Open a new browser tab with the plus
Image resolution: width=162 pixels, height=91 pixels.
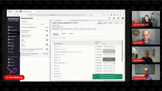pyautogui.click(x=39, y=11)
